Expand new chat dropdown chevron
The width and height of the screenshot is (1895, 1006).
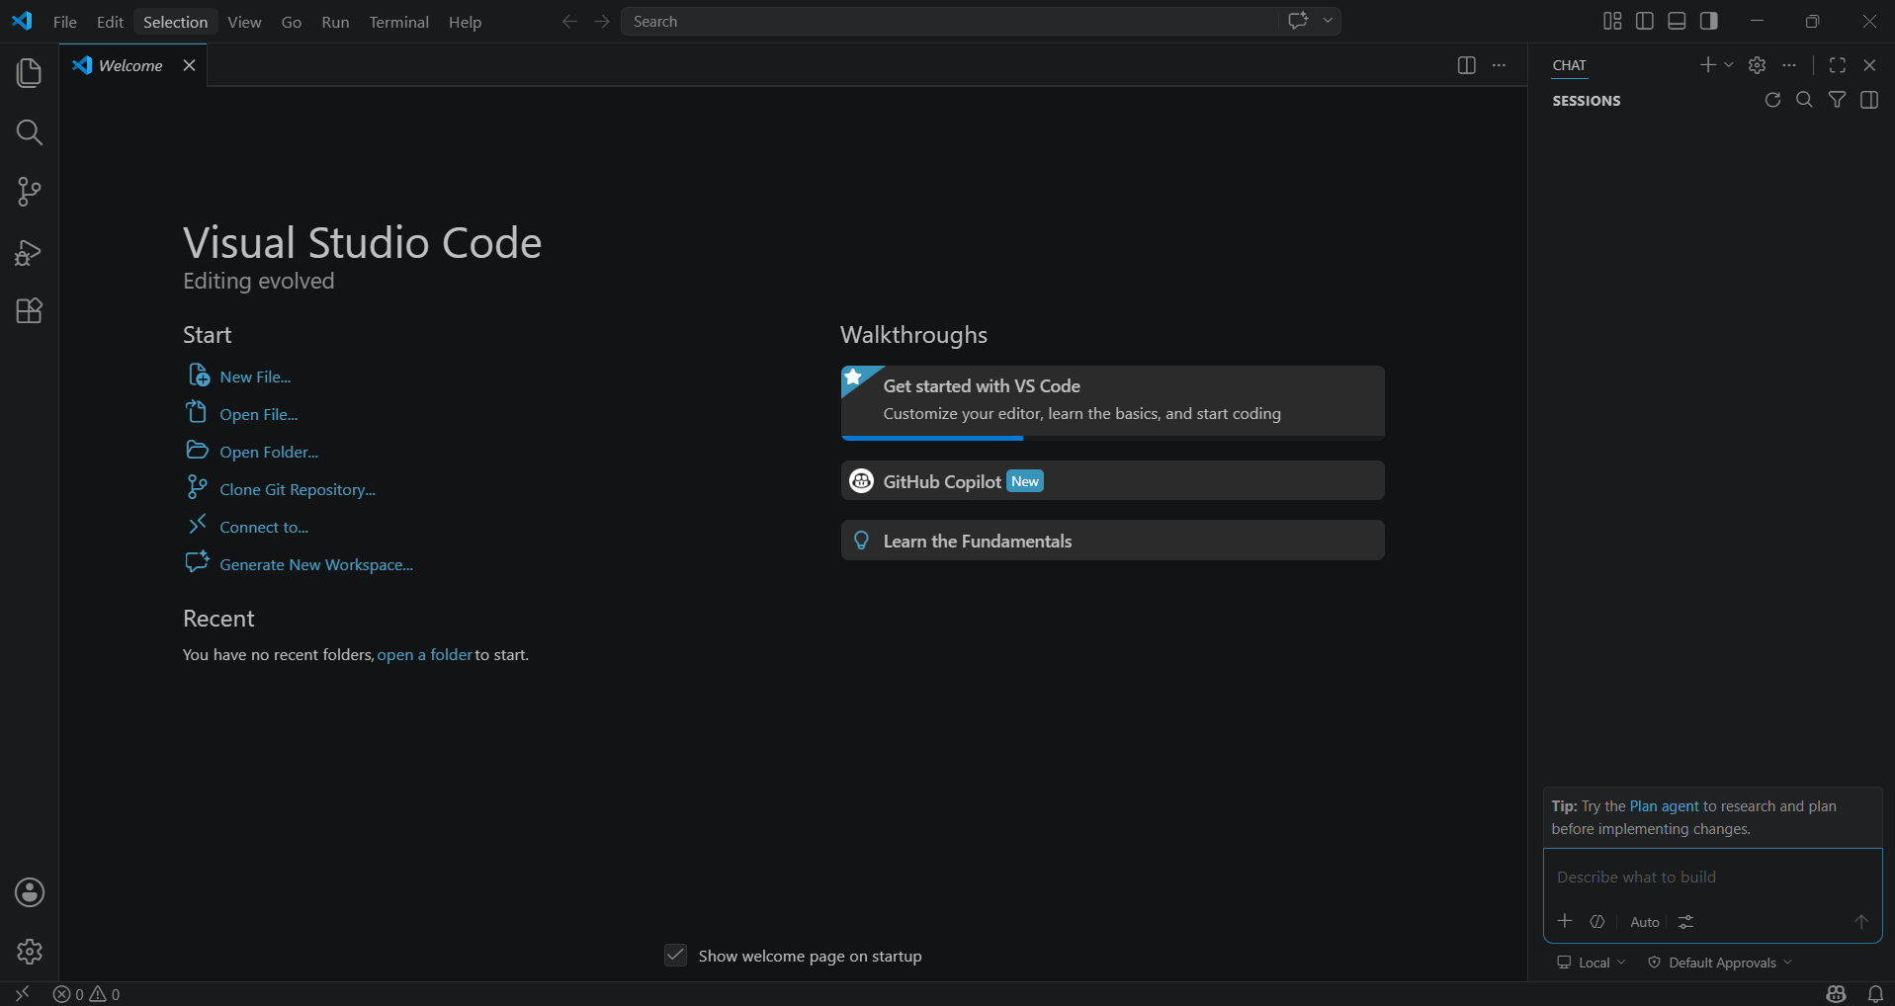(x=1729, y=65)
